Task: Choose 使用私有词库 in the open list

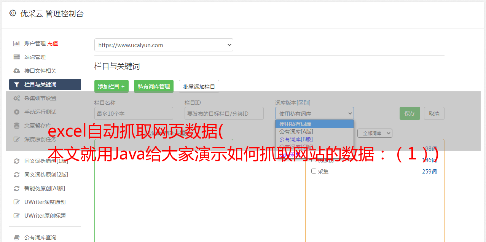Action: point(314,124)
